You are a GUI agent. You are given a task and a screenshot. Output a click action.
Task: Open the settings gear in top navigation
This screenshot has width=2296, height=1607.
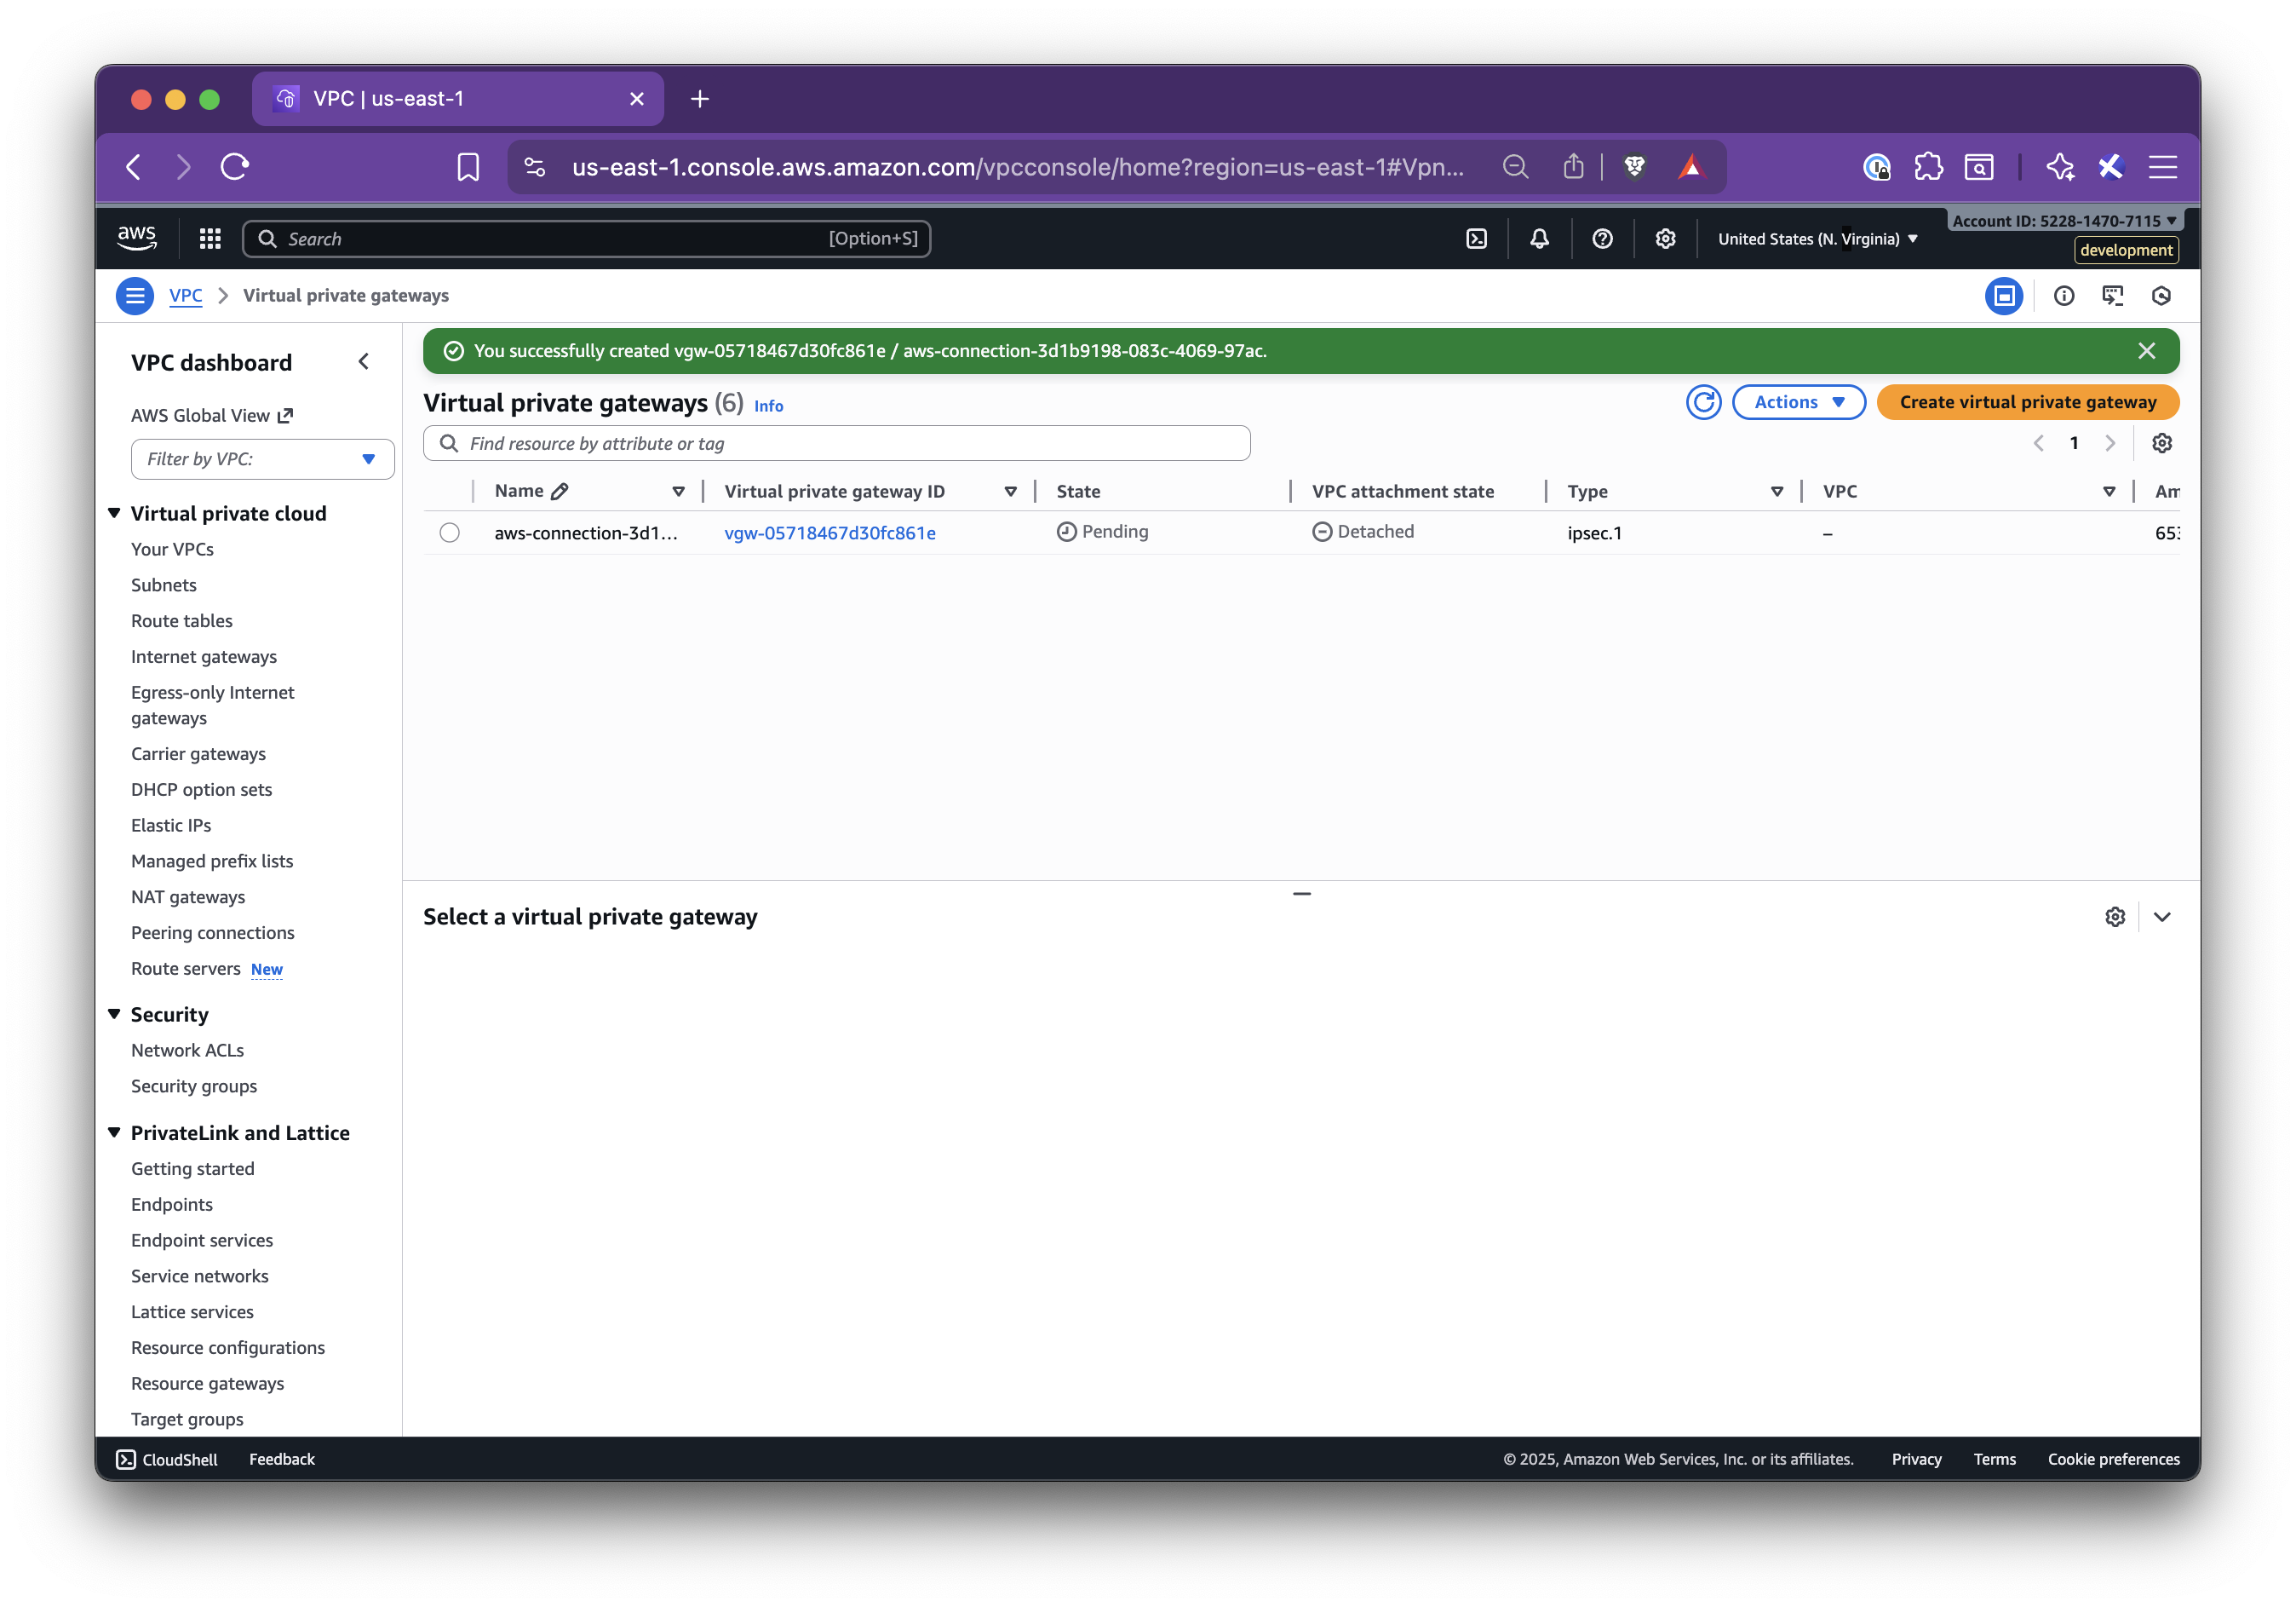coord(1665,238)
